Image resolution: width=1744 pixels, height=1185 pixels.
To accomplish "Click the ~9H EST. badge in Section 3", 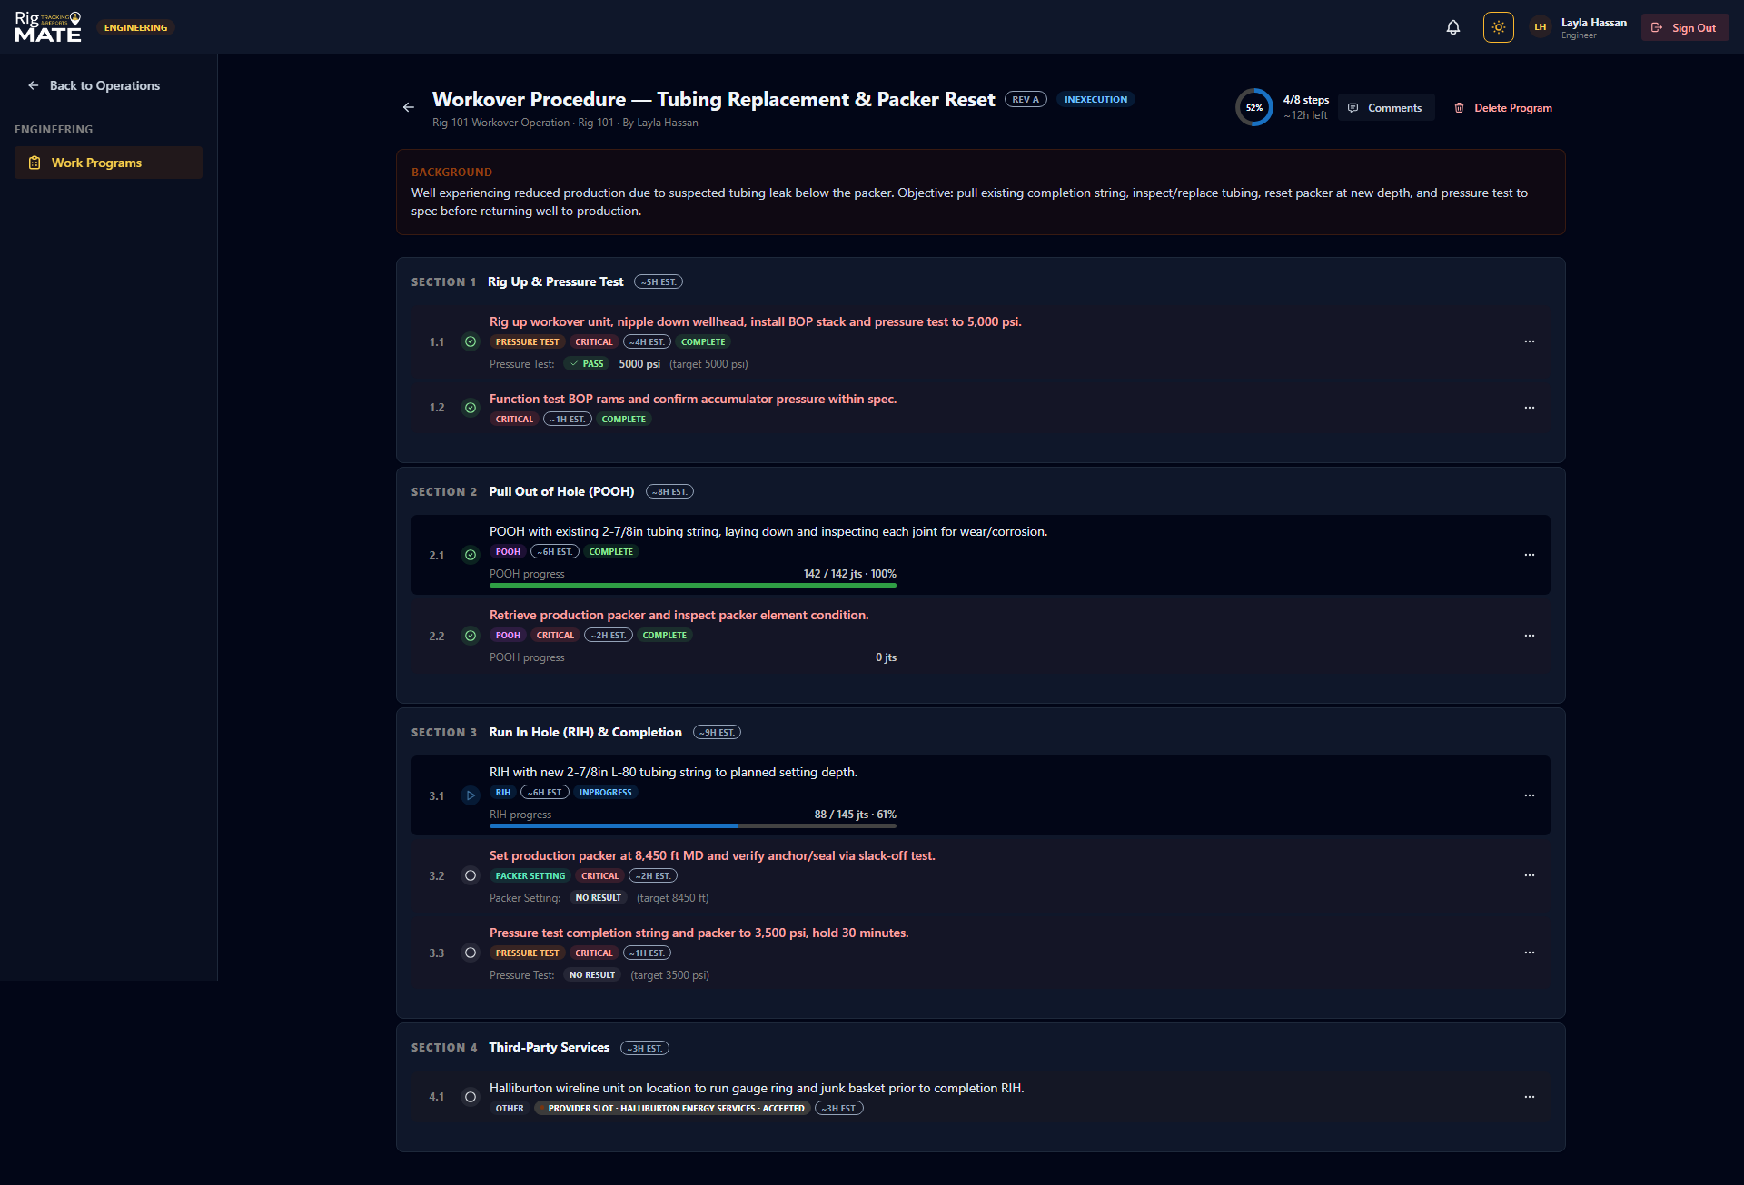I will 717,733.
